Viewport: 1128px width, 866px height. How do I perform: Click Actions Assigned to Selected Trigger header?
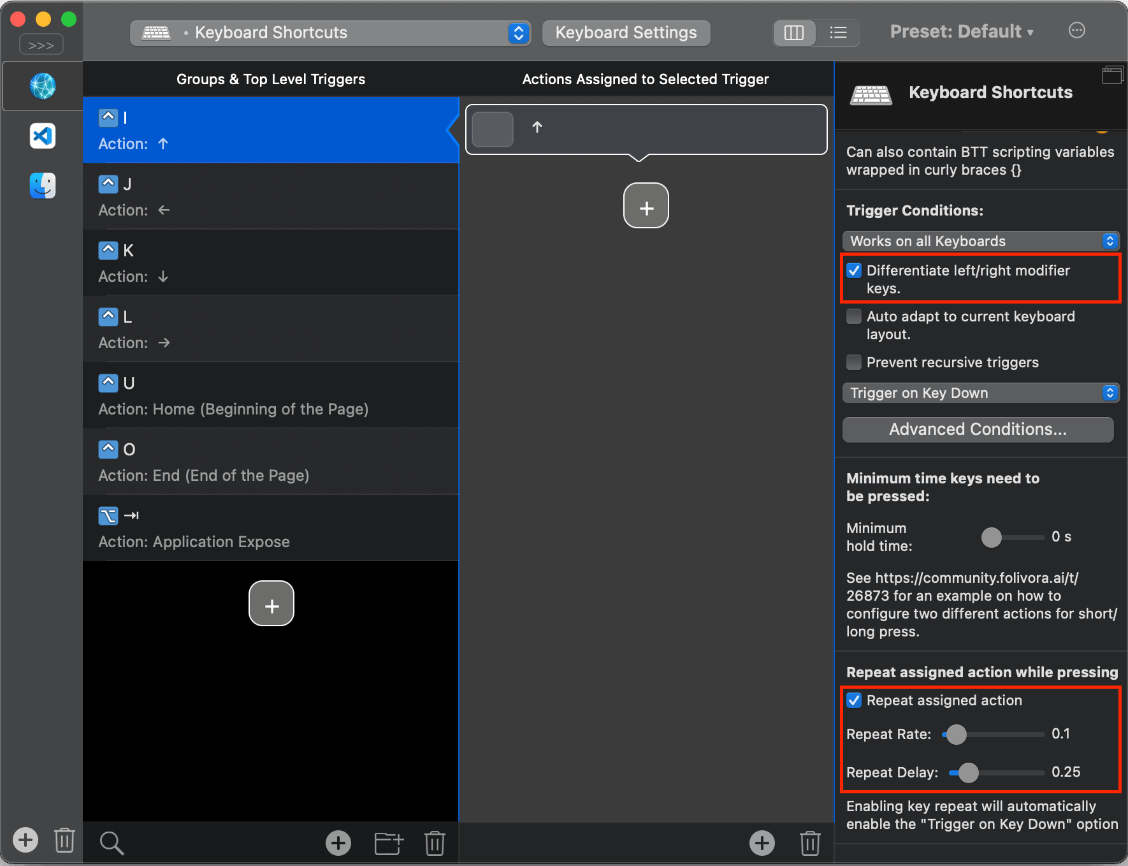[646, 79]
